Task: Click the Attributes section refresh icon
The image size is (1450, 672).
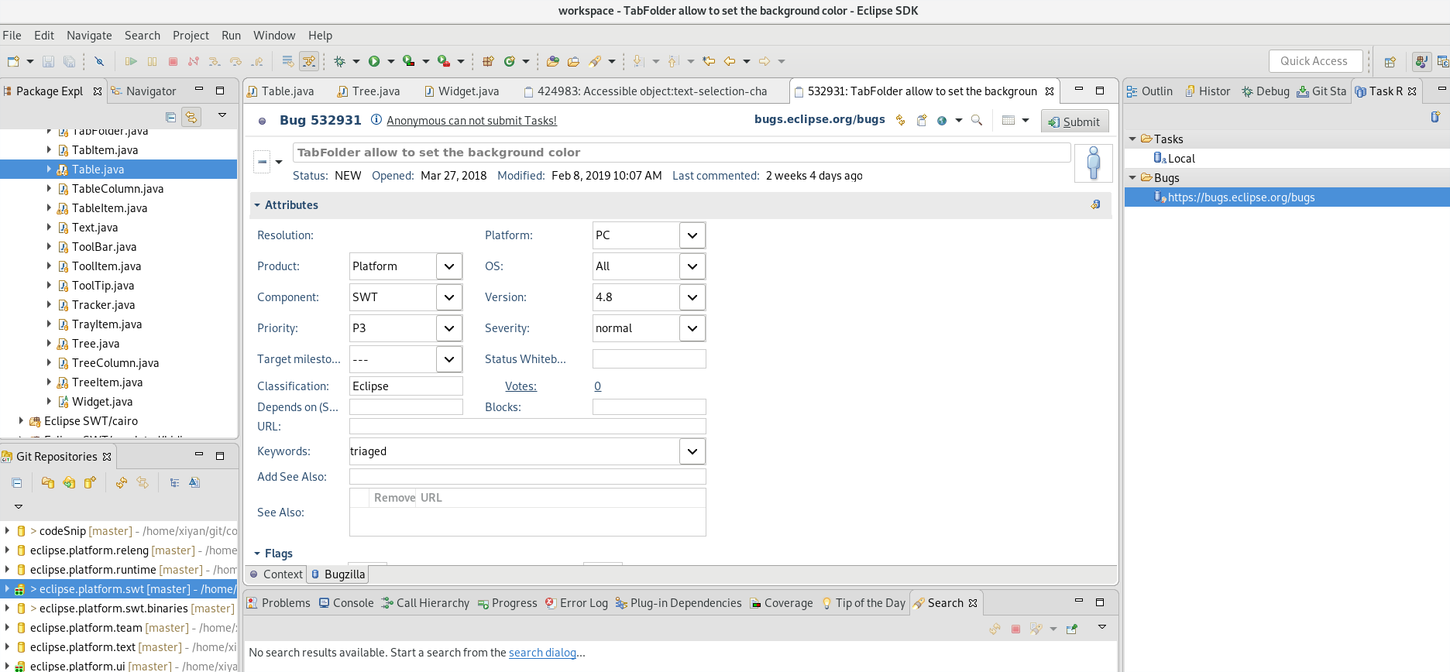Action: tap(1095, 205)
